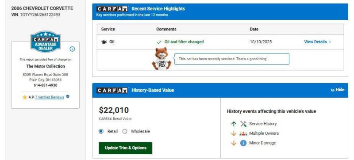Click the Date column header
Screen dimensions: 354x160
pyautogui.click(x=254, y=29)
